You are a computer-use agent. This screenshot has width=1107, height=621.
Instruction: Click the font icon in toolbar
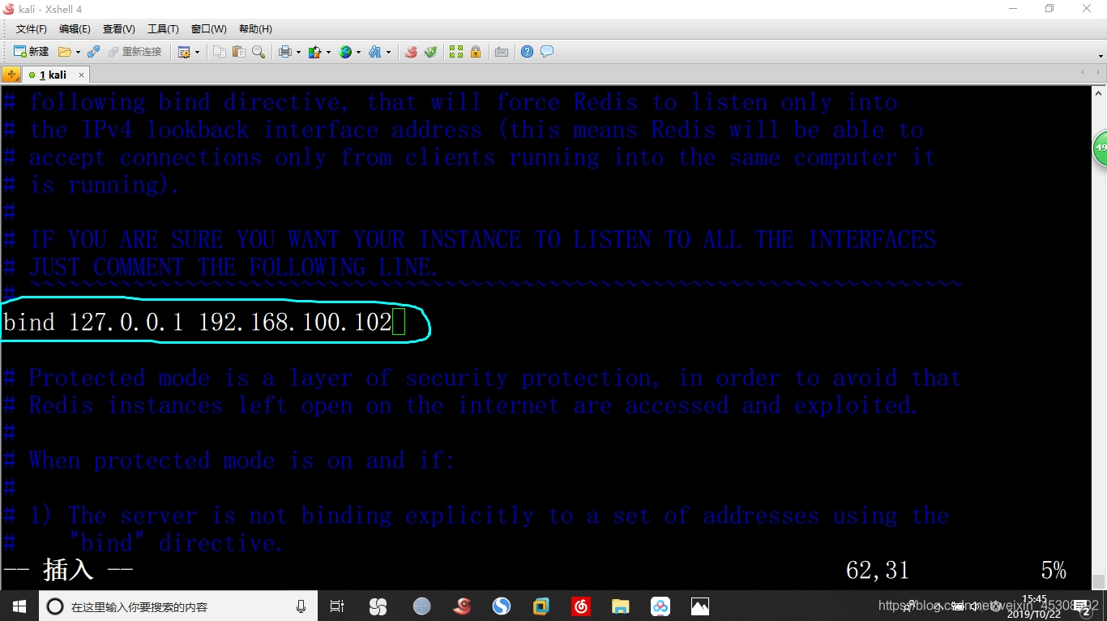pos(374,52)
